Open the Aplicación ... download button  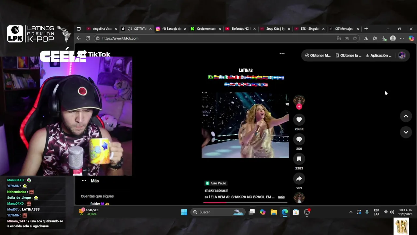coord(379,55)
